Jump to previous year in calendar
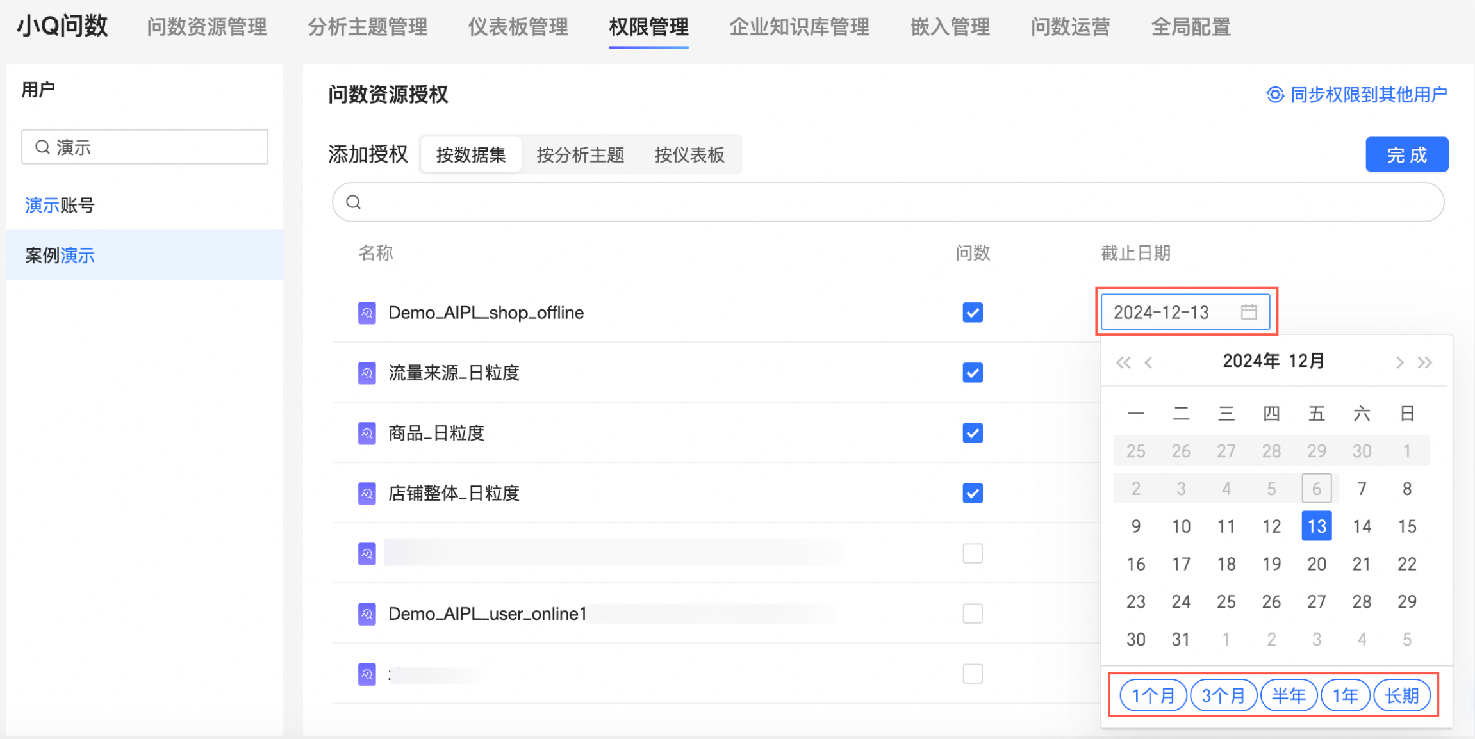The image size is (1475, 739). coord(1123,362)
